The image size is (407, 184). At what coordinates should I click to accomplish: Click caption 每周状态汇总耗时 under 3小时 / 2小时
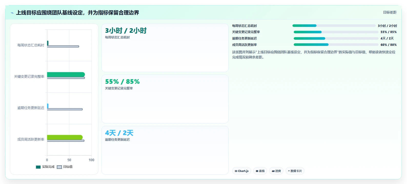click(117, 37)
